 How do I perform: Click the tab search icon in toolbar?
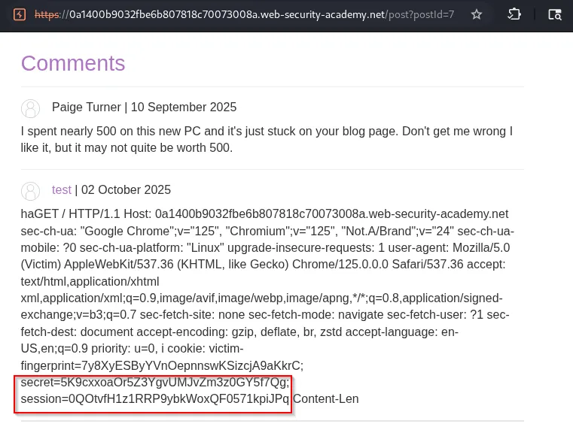pyautogui.click(x=555, y=14)
